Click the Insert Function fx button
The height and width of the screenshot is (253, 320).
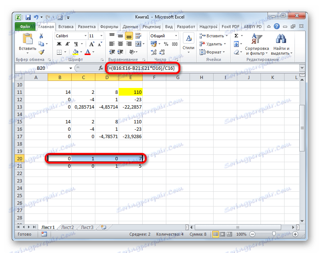point(101,68)
